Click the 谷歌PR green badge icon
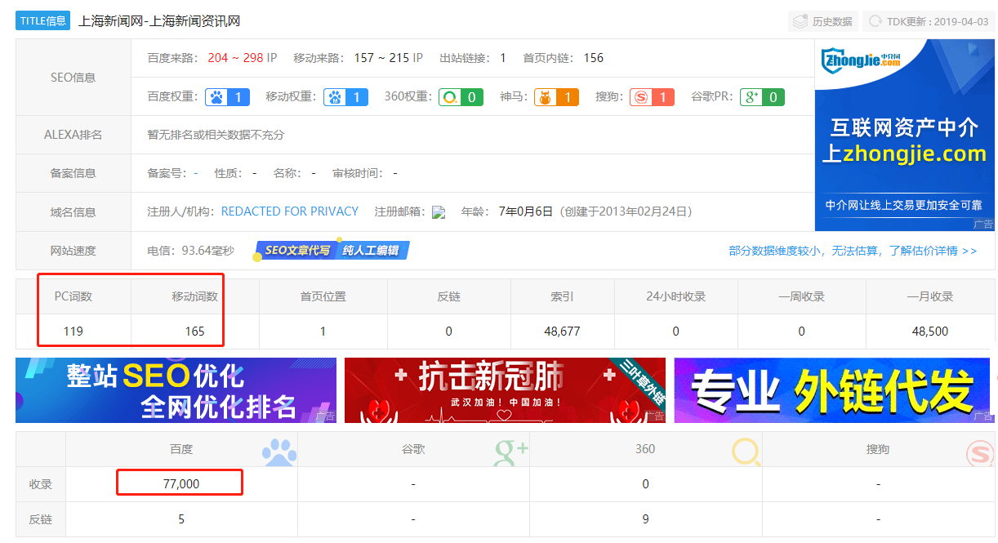This screenshot has width=998, height=543. click(752, 97)
